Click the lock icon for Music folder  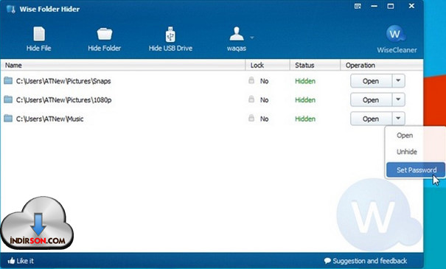(251, 118)
